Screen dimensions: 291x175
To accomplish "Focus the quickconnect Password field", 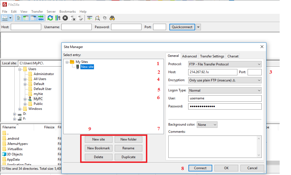I will coord(126,27).
